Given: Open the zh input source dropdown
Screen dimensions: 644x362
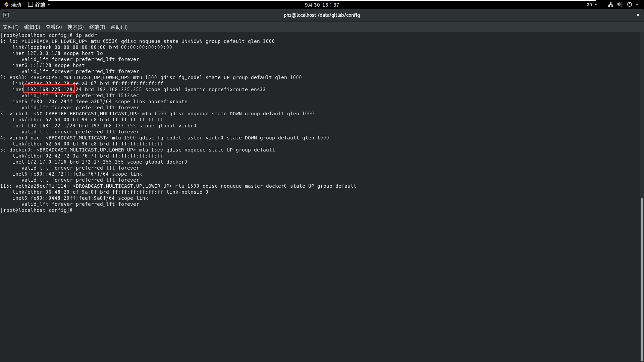Looking at the screenshot, I should coord(592,5).
